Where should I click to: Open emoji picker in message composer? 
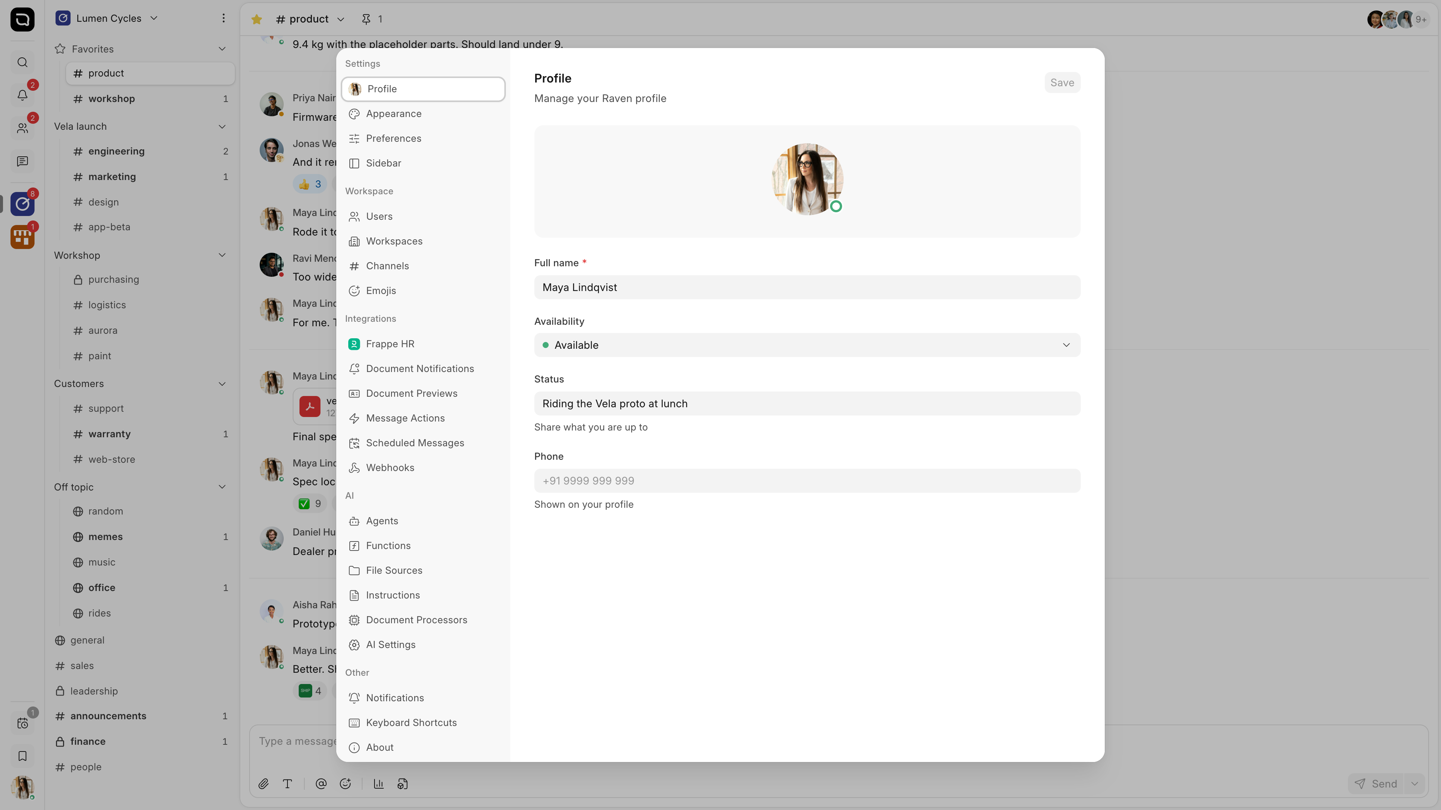345,784
